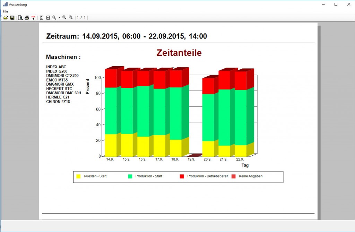Click the printer icon to print report
The width and height of the screenshot is (355, 232).
[x=27, y=18]
